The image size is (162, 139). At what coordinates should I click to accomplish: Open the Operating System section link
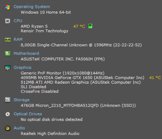32,7
